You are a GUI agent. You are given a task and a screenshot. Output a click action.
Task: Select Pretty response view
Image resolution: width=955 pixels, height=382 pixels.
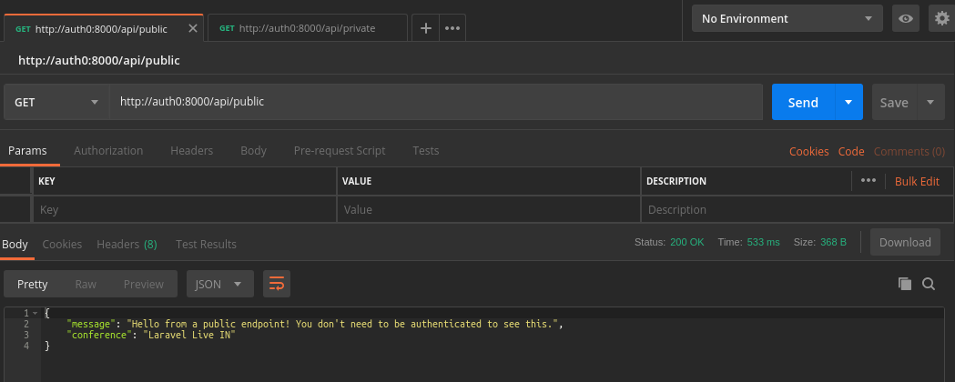[32, 284]
